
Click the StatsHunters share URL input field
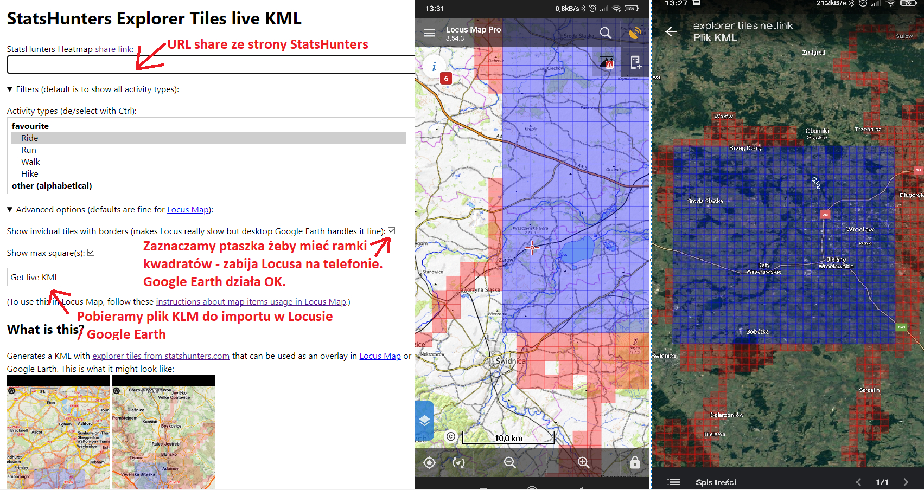(x=212, y=65)
